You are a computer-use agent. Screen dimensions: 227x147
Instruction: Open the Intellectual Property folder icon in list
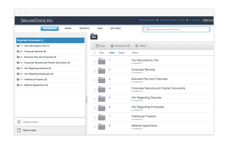click(x=102, y=117)
